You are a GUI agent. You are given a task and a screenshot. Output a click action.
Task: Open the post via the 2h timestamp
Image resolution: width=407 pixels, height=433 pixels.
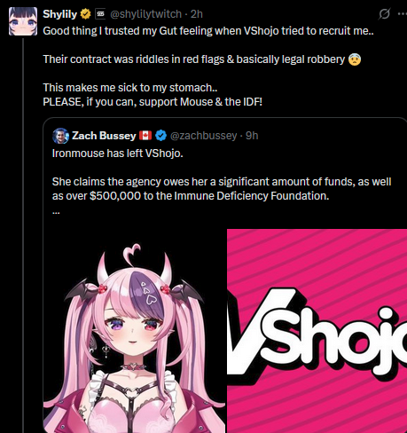click(197, 14)
